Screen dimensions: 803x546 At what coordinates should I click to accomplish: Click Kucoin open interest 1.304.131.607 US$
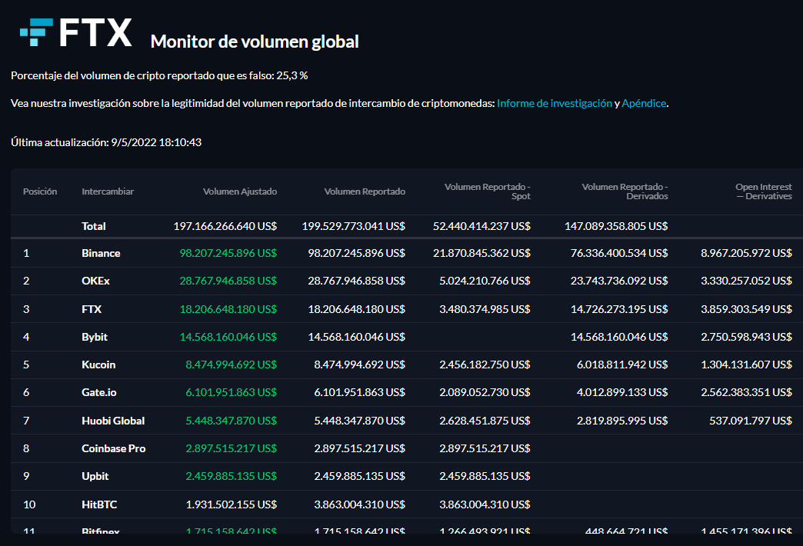[x=746, y=365]
